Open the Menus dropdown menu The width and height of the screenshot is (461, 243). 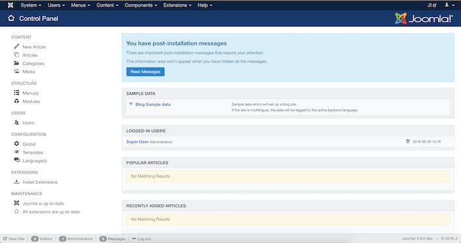click(80, 5)
